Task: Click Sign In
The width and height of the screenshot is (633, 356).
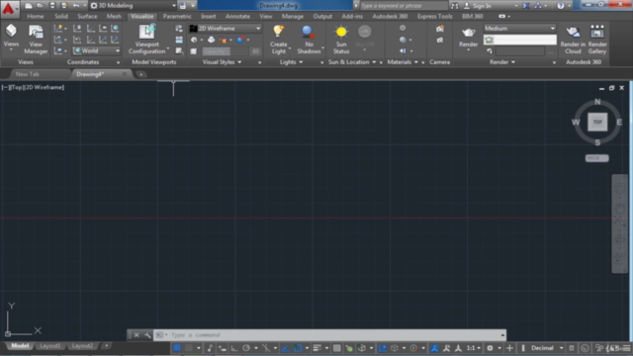Action: click(482, 6)
